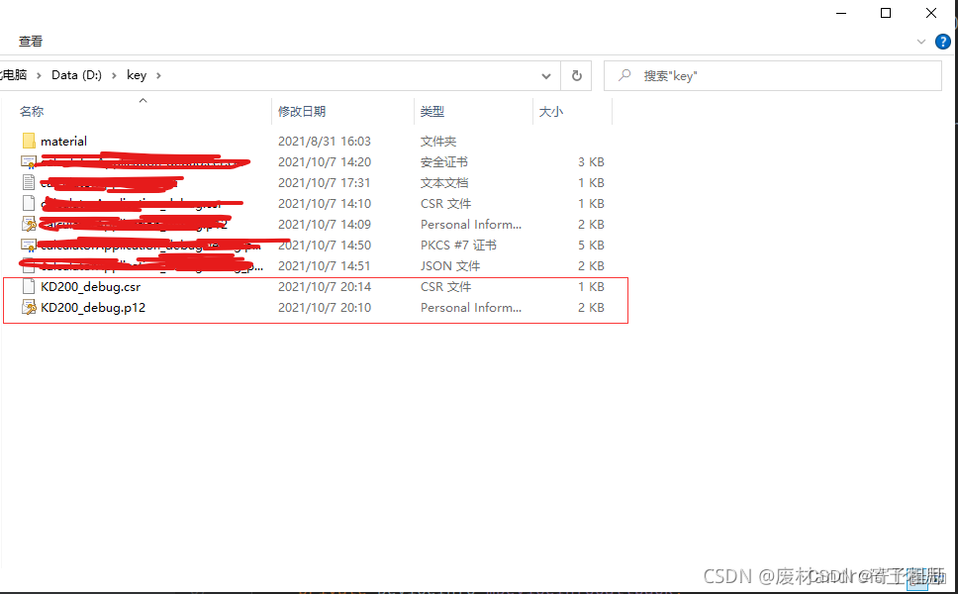Click the date 2021/10/7 17:31

pyautogui.click(x=325, y=183)
